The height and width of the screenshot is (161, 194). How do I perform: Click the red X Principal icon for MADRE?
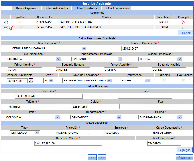click(x=183, y=22)
